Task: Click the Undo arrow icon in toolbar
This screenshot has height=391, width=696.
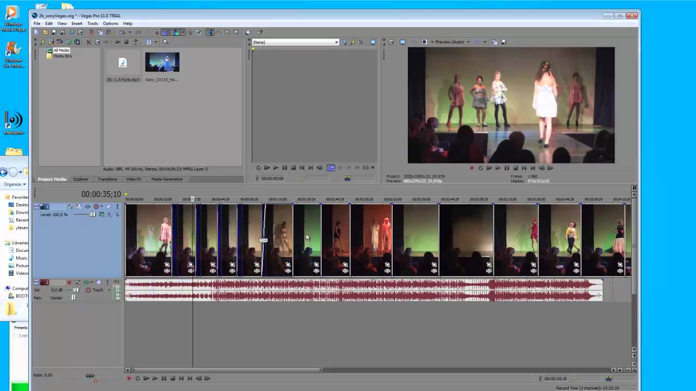Action: (x=122, y=32)
